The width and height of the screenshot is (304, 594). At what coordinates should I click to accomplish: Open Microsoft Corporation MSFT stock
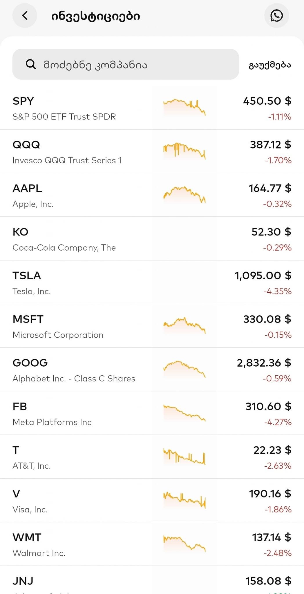tap(73, 327)
